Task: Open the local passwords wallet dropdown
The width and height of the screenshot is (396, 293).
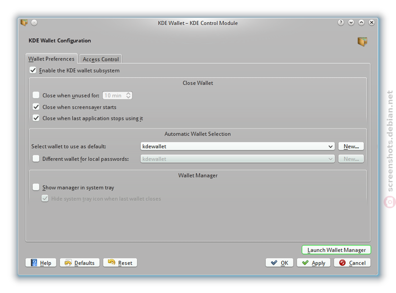Action: 238,159
